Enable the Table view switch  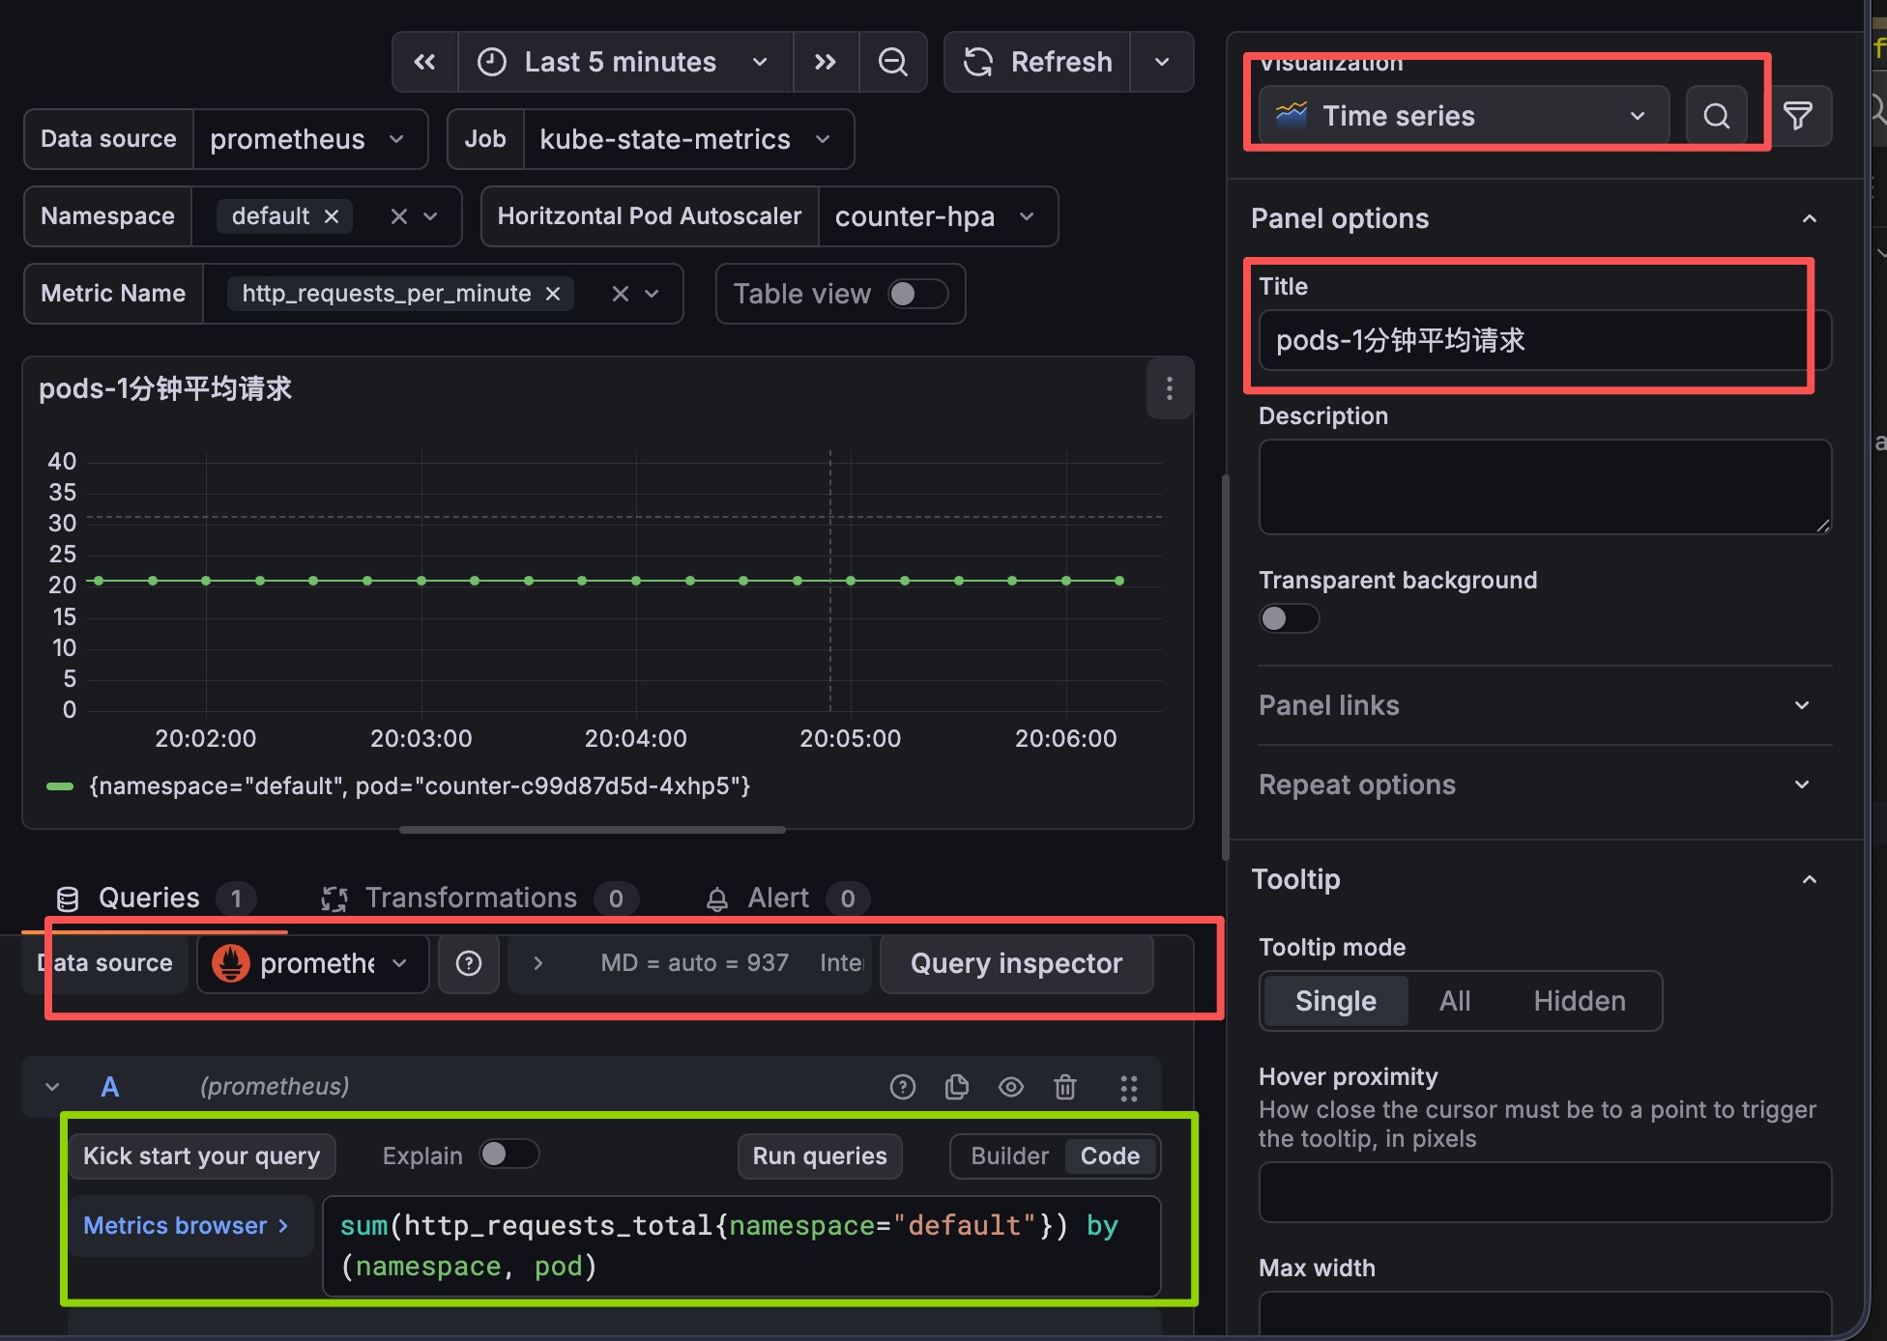[x=916, y=294]
